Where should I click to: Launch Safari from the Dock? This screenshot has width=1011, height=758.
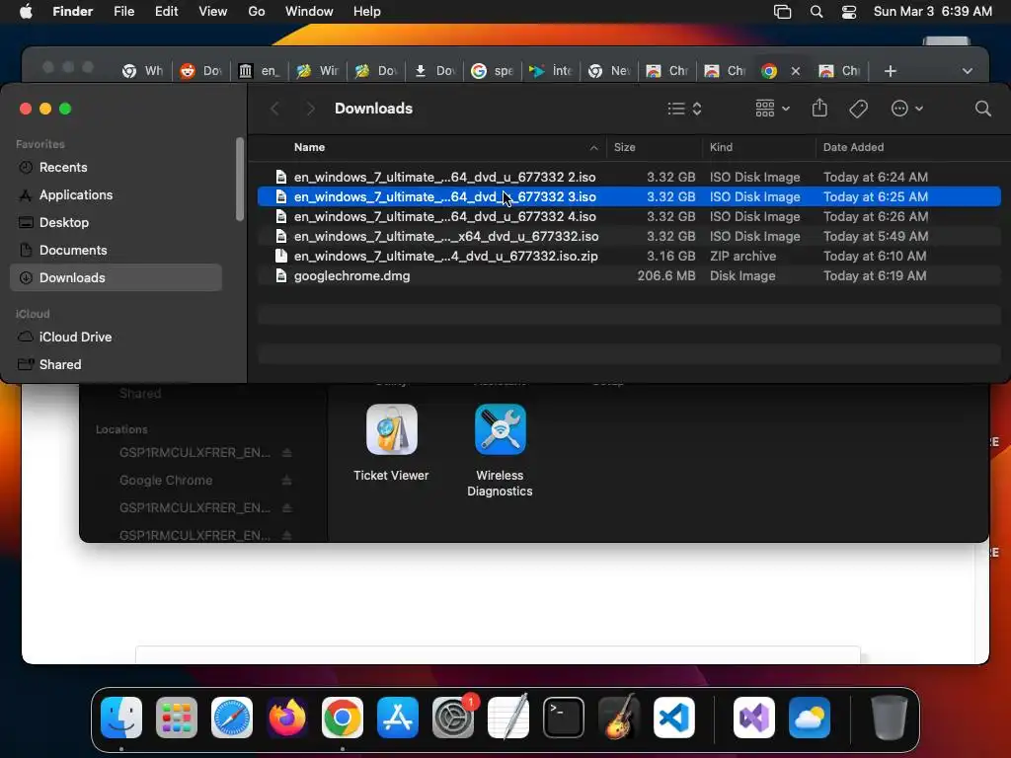[x=232, y=718]
